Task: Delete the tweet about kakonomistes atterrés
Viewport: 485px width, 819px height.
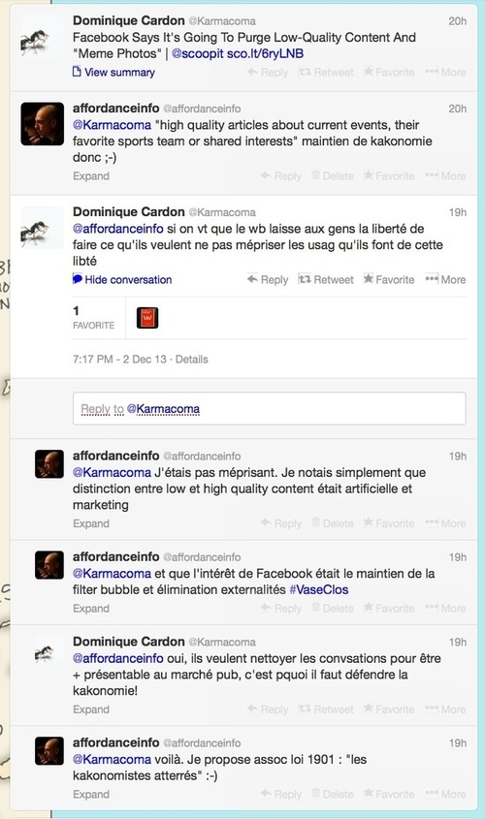Action: pyautogui.click(x=333, y=794)
